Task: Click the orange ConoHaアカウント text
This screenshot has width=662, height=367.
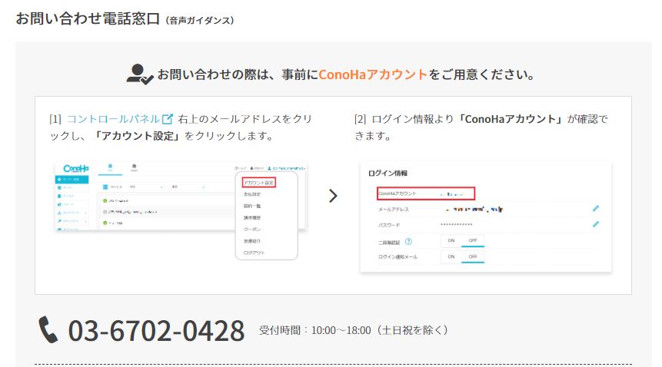Action: click(x=373, y=74)
